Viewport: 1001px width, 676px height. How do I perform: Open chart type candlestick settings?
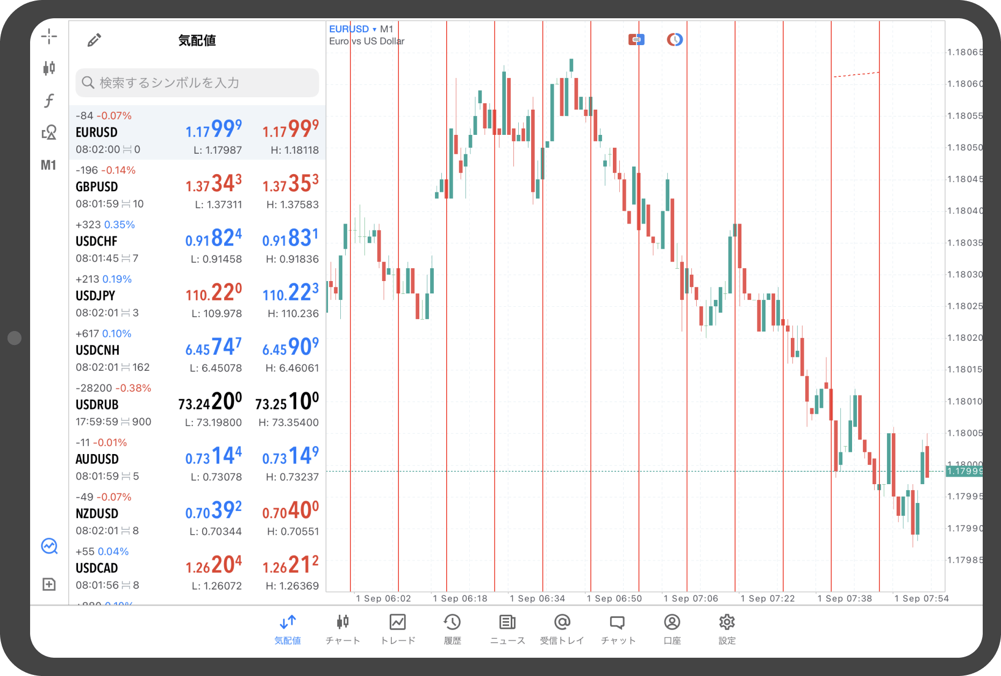click(x=49, y=68)
